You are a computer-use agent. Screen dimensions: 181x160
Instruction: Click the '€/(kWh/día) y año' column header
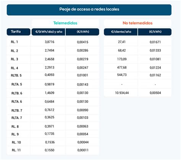[x=48, y=32]
